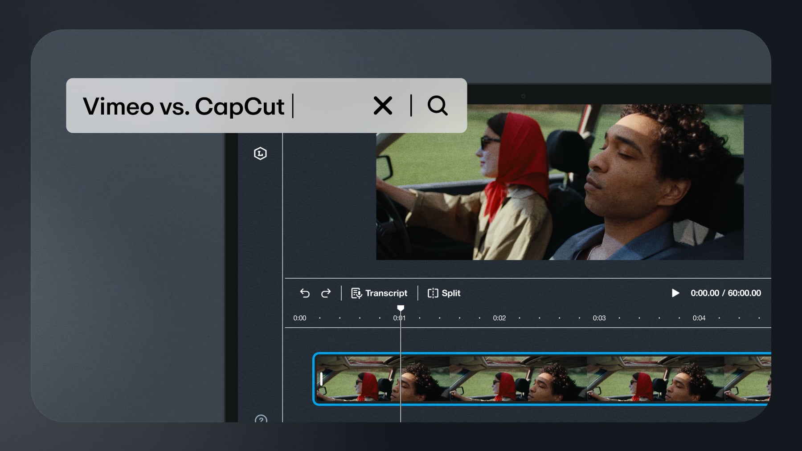Viewport: 802px width, 451px height.
Task: Select the playhead marker on the timeline
Action: [401, 308]
